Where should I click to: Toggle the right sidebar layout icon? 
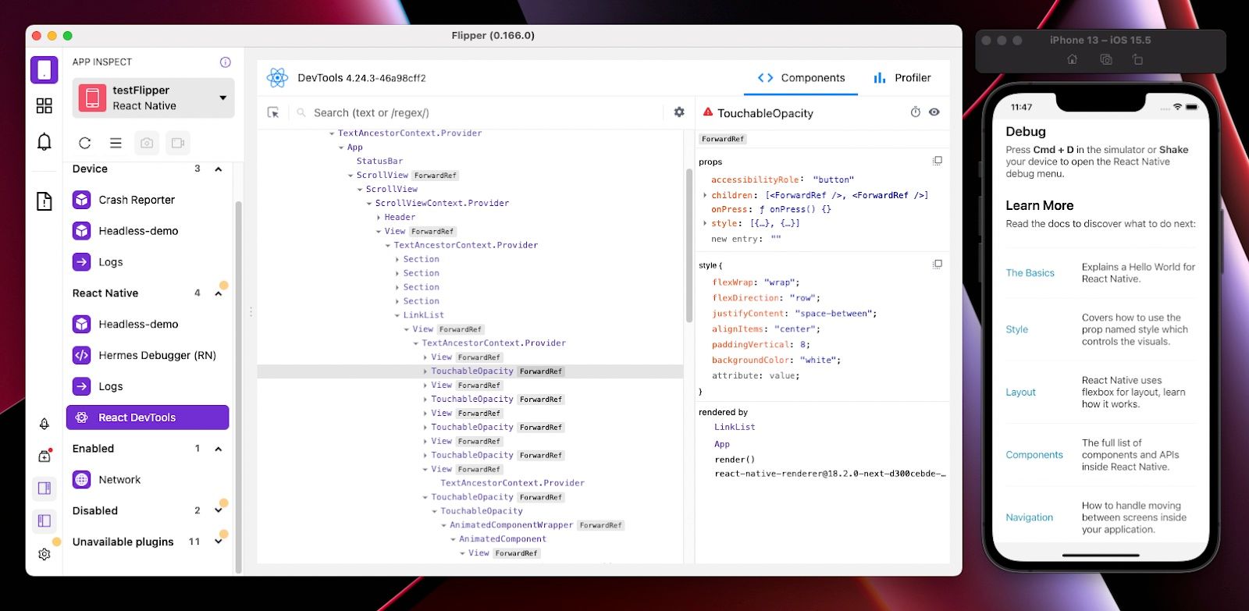click(44, 488)
